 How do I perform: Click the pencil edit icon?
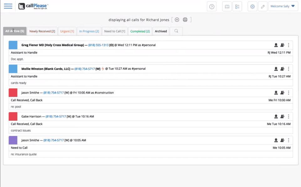click(263, 7)
